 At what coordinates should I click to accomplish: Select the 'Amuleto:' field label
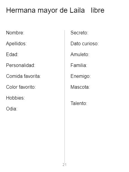[x=80, y=55]
